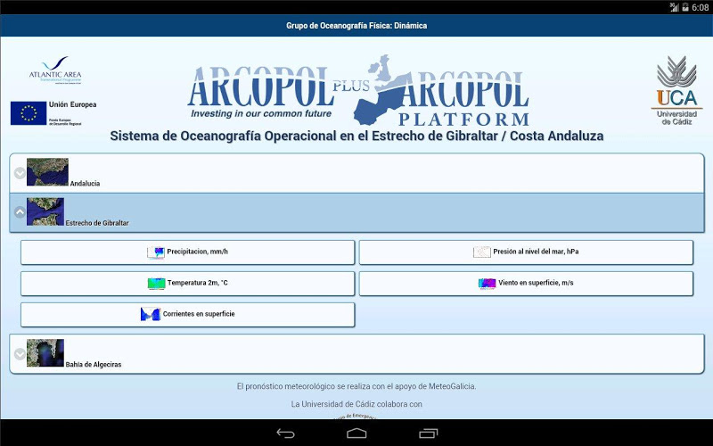The image size is (713, 446).
Task: Click the Estrecho de Gibraltar map thumbnail
Action: pyautogui.click(x=45, y=211)
